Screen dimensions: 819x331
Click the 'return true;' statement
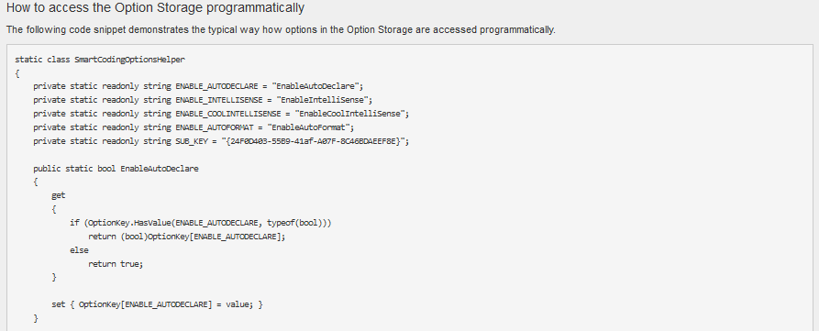(116, 264)
